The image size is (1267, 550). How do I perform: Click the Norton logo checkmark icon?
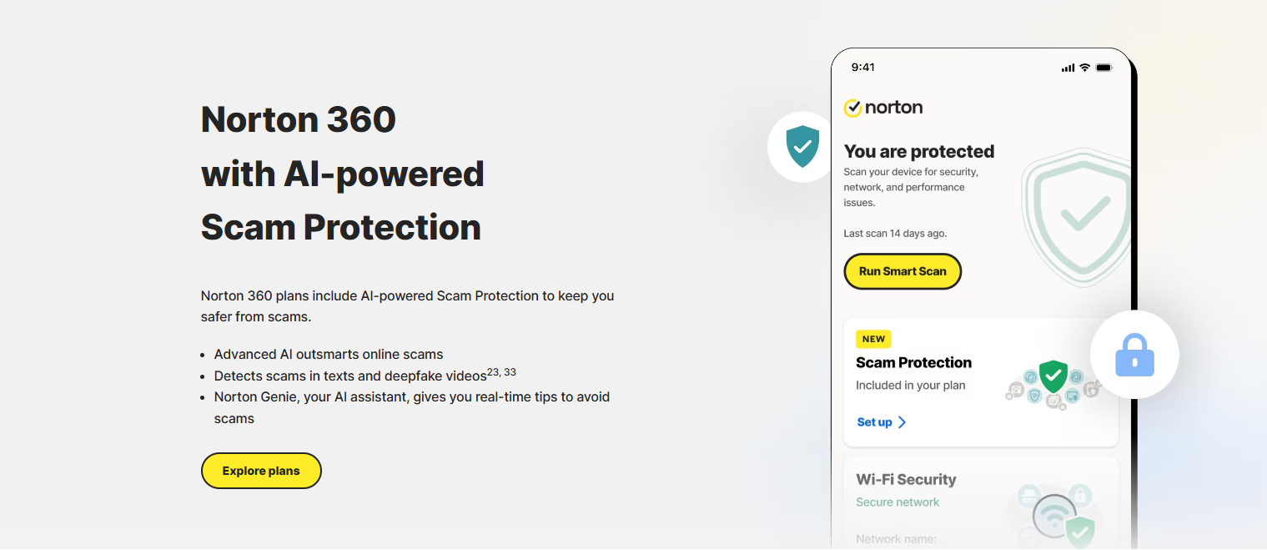click(x=852, y=108)
